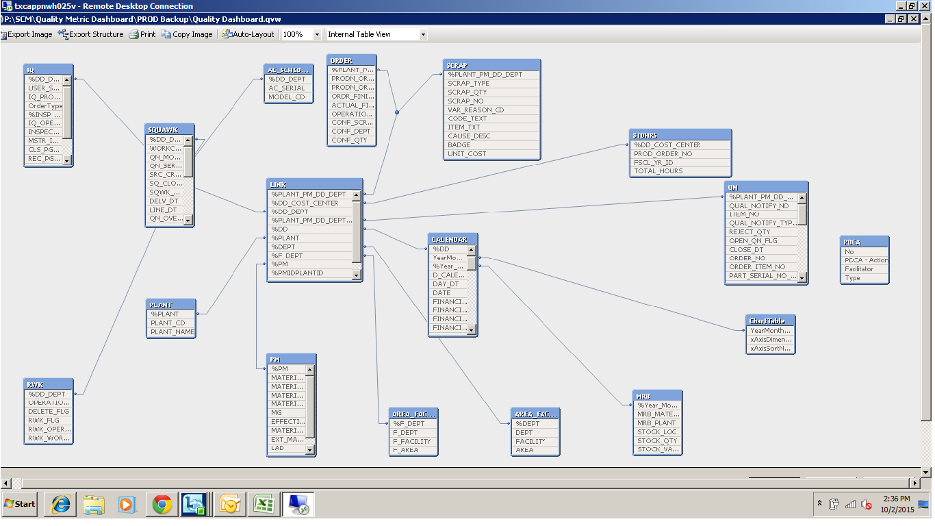
Task: Open Windows Media Player from the taskbar
Action: (x=127, y=505)
